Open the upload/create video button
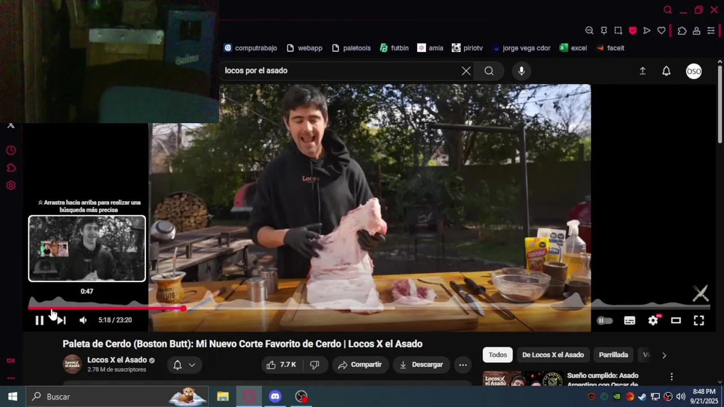Screen dimensions: 724x407 click(643, 71)
